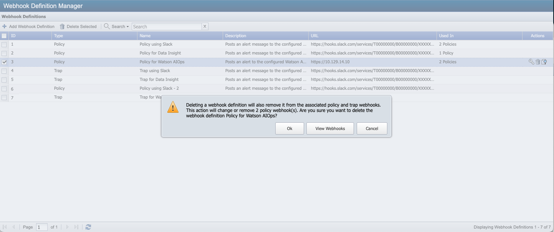
Task: Click the view details document icon in the row with ID 3
Action: coord(544,62)
